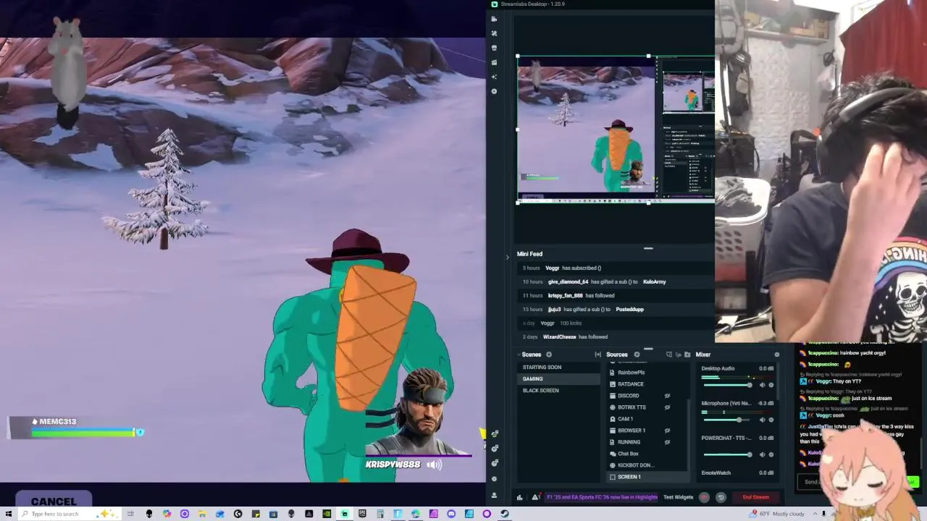This screenshot has width=927, height=521.
Task: Add a new source with the plus icon
Action: (x=637, y=355)
